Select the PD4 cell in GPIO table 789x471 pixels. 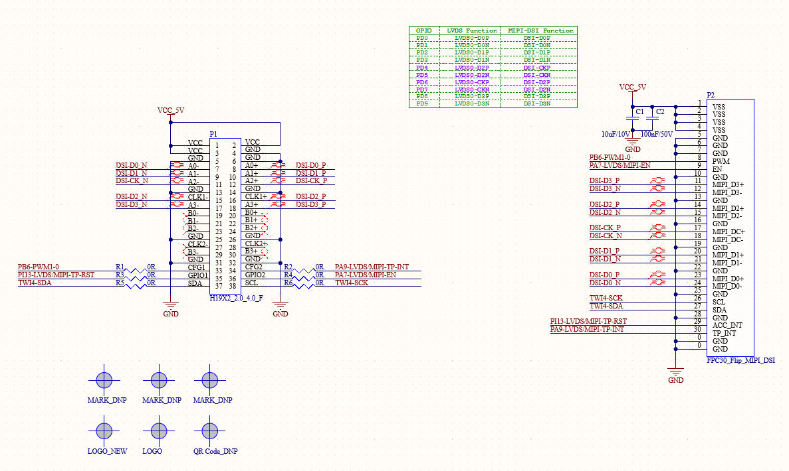pos(422,68)
